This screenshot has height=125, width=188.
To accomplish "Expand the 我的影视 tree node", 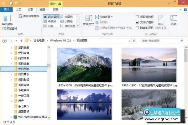I will [11, 80].
